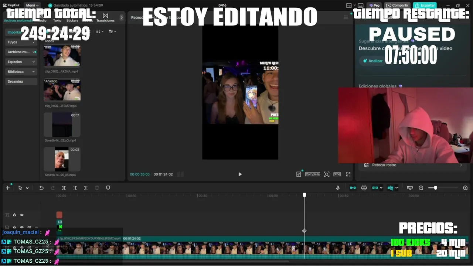Open the preview axis dropdown arrow

[397, 188]
